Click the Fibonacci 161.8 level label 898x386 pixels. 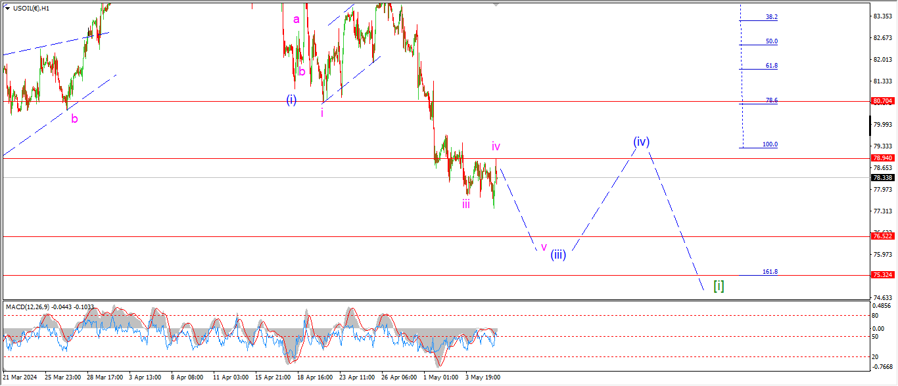(770, 271)
